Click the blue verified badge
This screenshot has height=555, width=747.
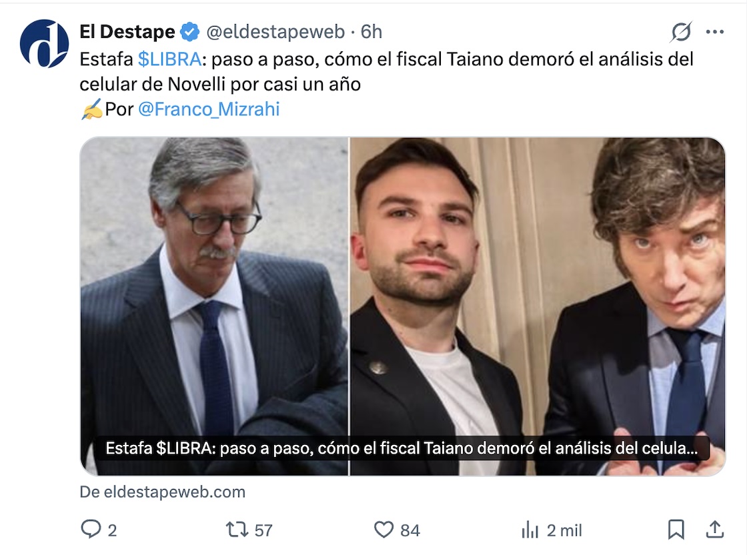[x=189, y=31]
